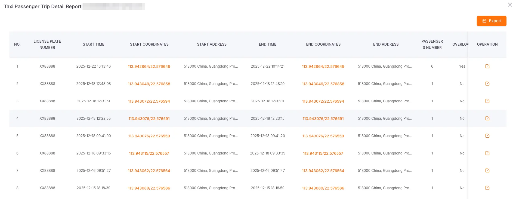Click the Export button
Viewport: 516px width, 199px height.
click(x=491, y=21)
